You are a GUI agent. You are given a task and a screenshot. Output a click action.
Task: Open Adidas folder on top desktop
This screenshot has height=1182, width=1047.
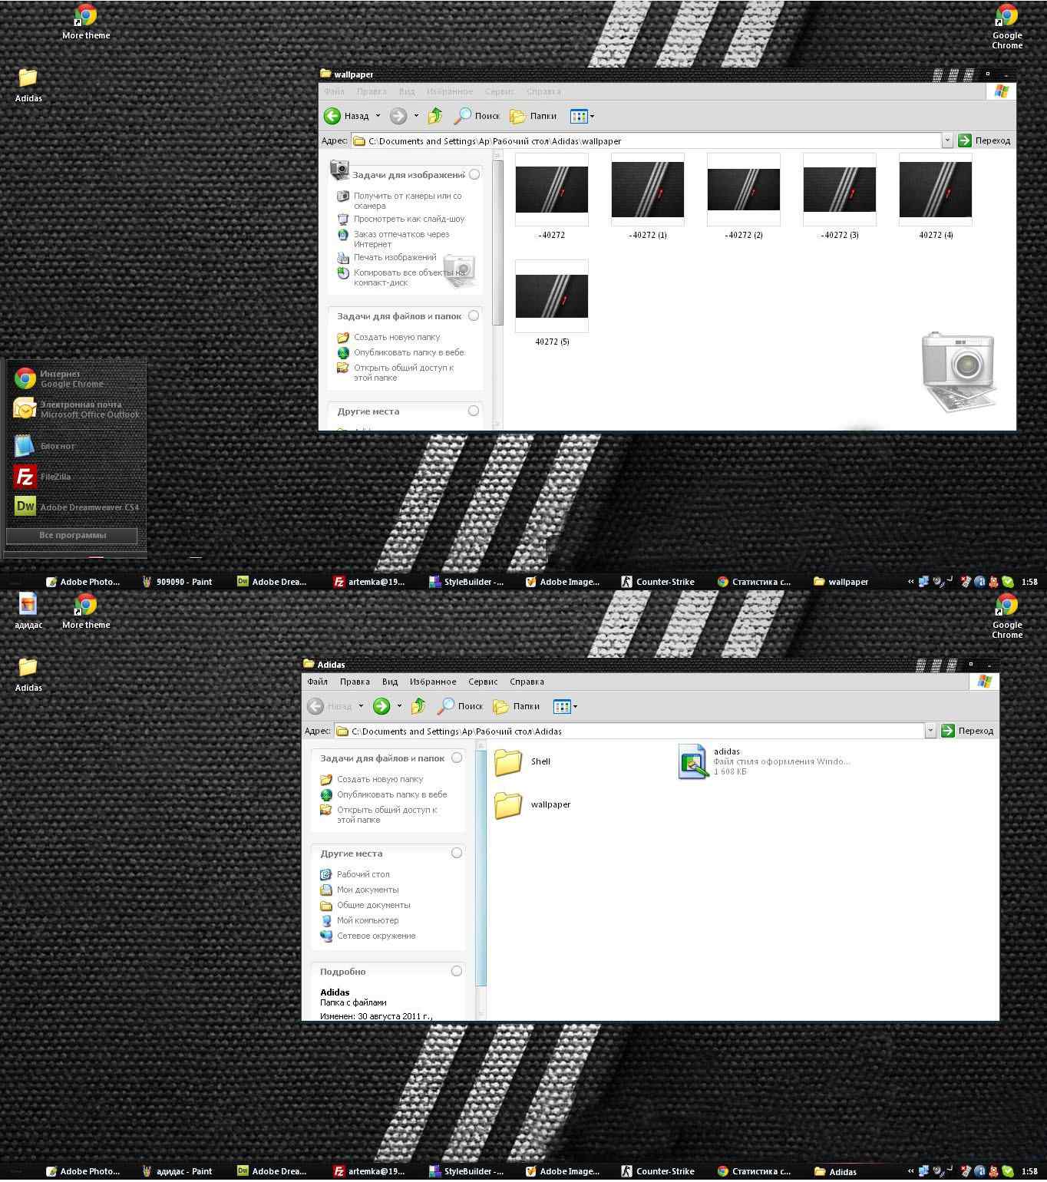coord(28,84)
